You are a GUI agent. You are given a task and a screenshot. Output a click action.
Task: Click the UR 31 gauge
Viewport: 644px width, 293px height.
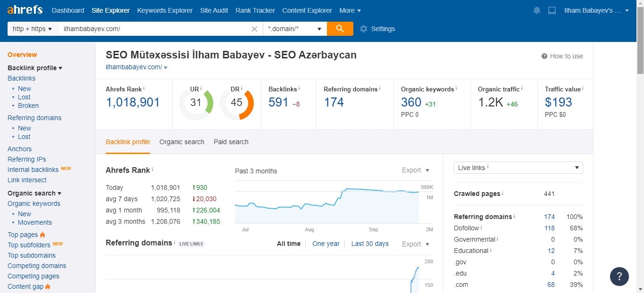pyautogui.click(x=196, y=103)
